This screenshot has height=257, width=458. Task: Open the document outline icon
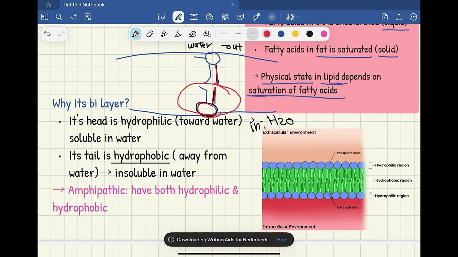[88, 17]
